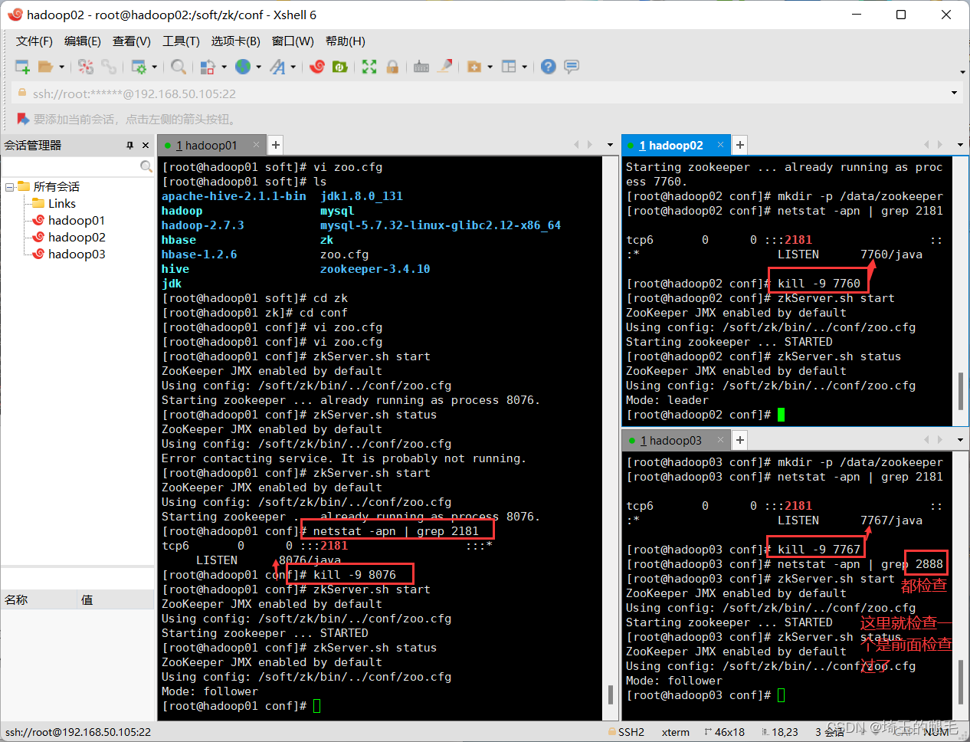Open the feedback chat bubble icon
Image resolution: width=970 pixels, height=742 pixels.
click(572, 67)
